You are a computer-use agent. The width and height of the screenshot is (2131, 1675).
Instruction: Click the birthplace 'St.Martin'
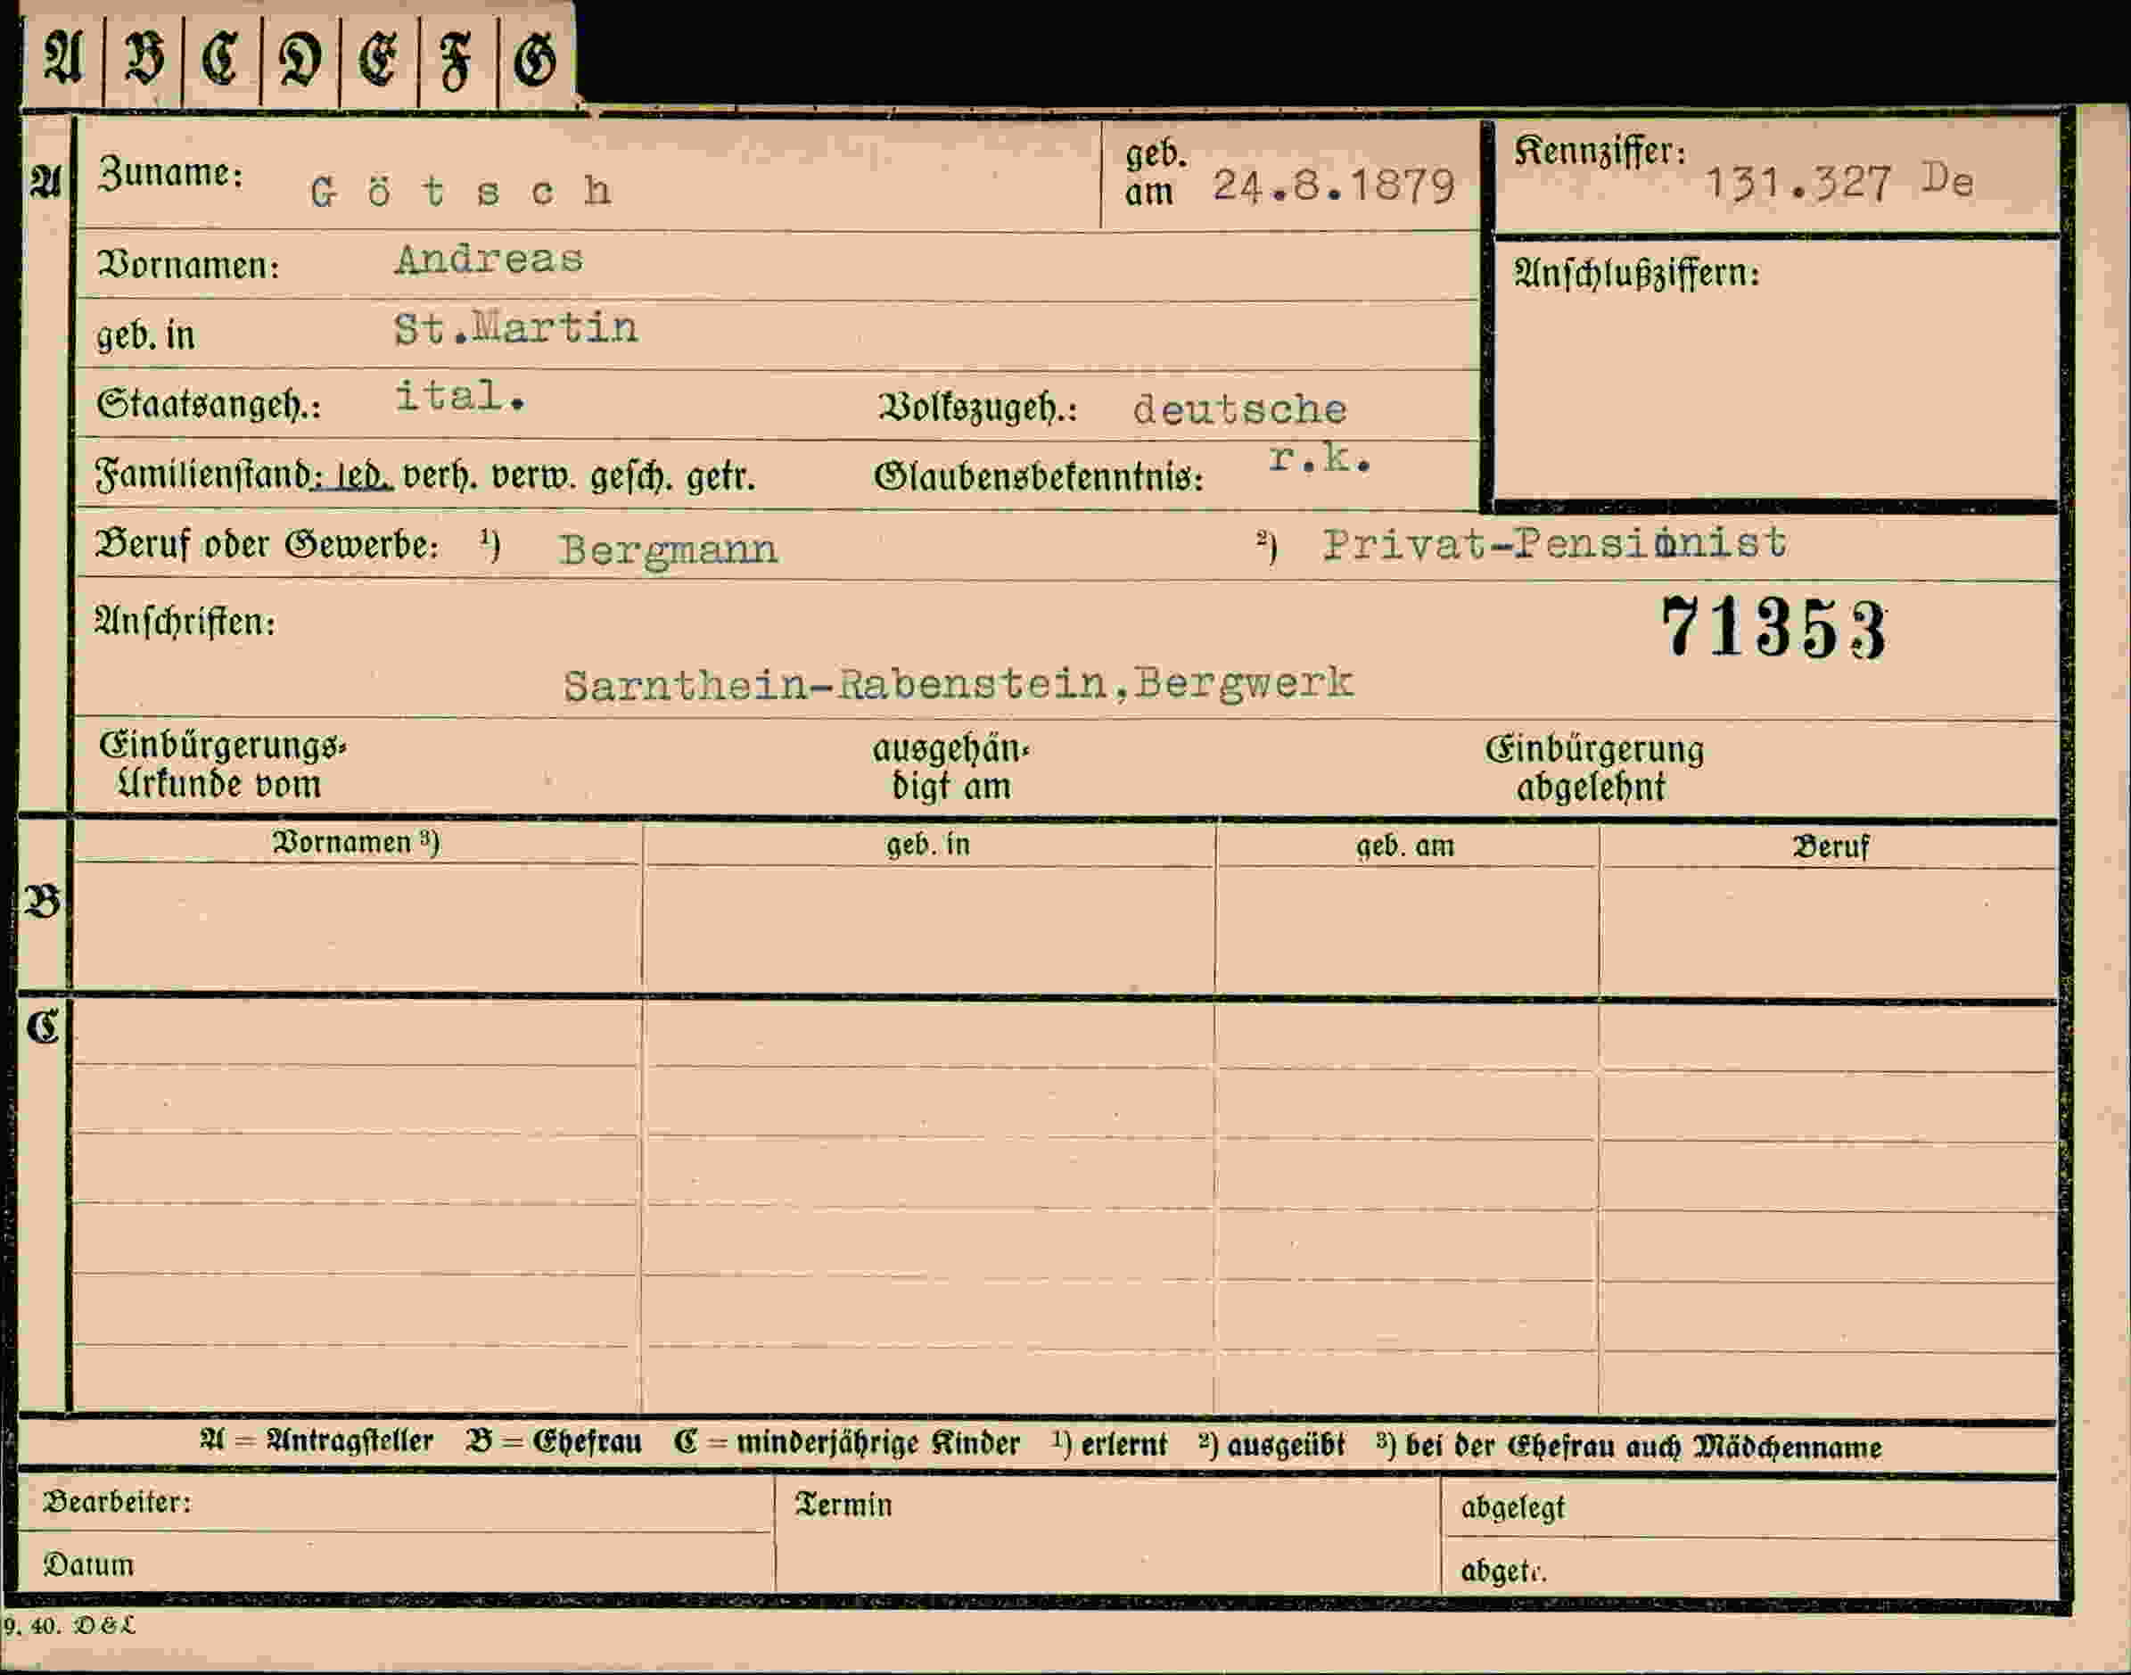(x=515, y=327)
